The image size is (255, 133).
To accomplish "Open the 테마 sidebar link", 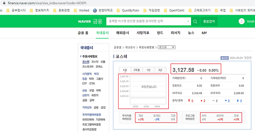I will click(91, 79).
